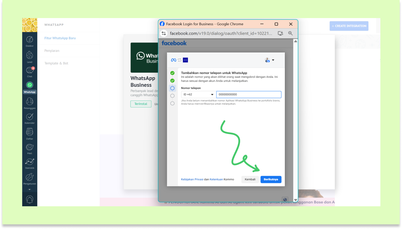Open the Mail icon in the sidebar
This screenshot has width=402, height=229.
(x=30, y=147)
